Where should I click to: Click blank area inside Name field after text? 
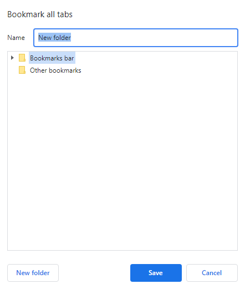(x=154, y=38)
